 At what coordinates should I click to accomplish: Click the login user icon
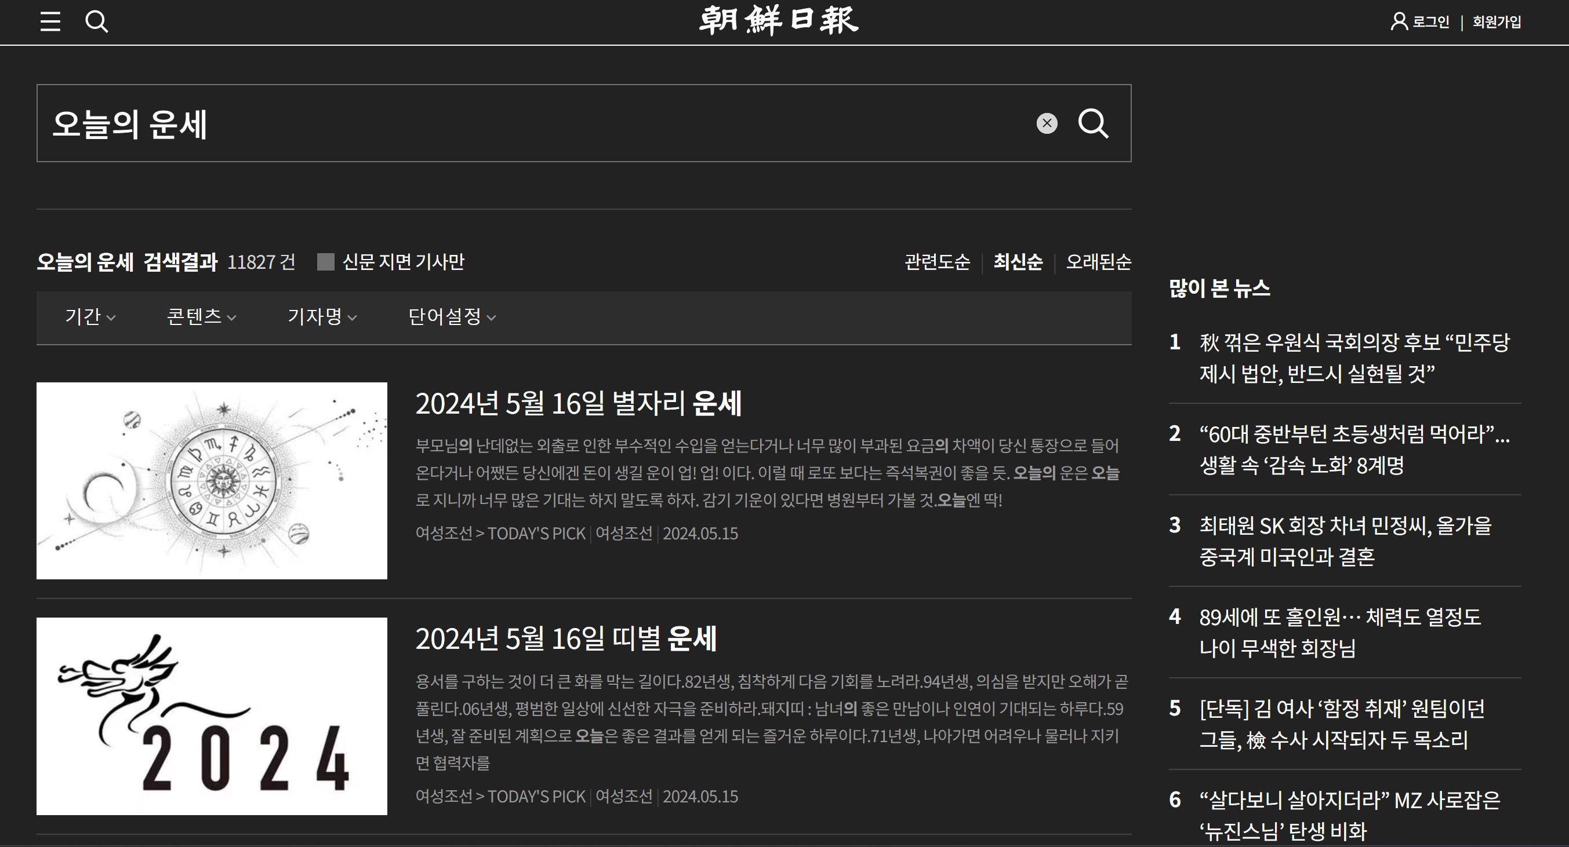(1399, 22)
